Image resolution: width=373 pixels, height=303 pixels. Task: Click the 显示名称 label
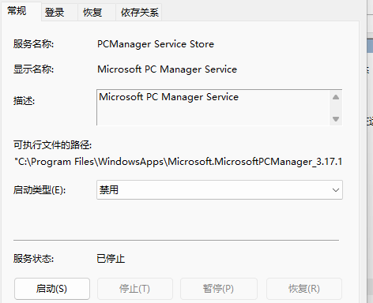(33, 69)
